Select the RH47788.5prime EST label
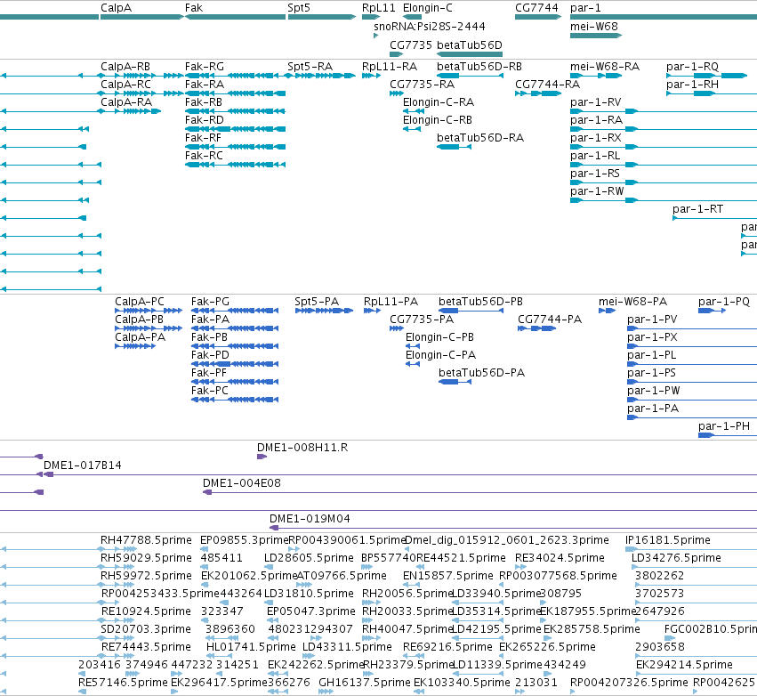The image size is (757, 696). pos(146,540)
